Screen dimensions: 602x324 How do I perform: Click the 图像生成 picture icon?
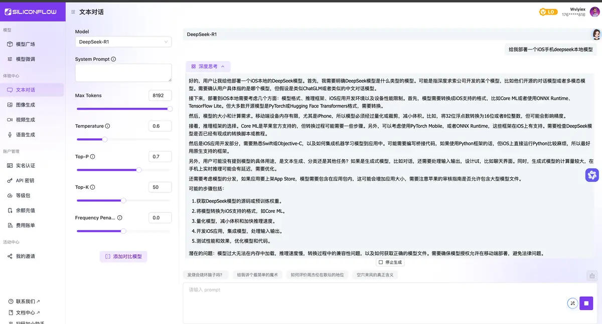pos(10,105)
